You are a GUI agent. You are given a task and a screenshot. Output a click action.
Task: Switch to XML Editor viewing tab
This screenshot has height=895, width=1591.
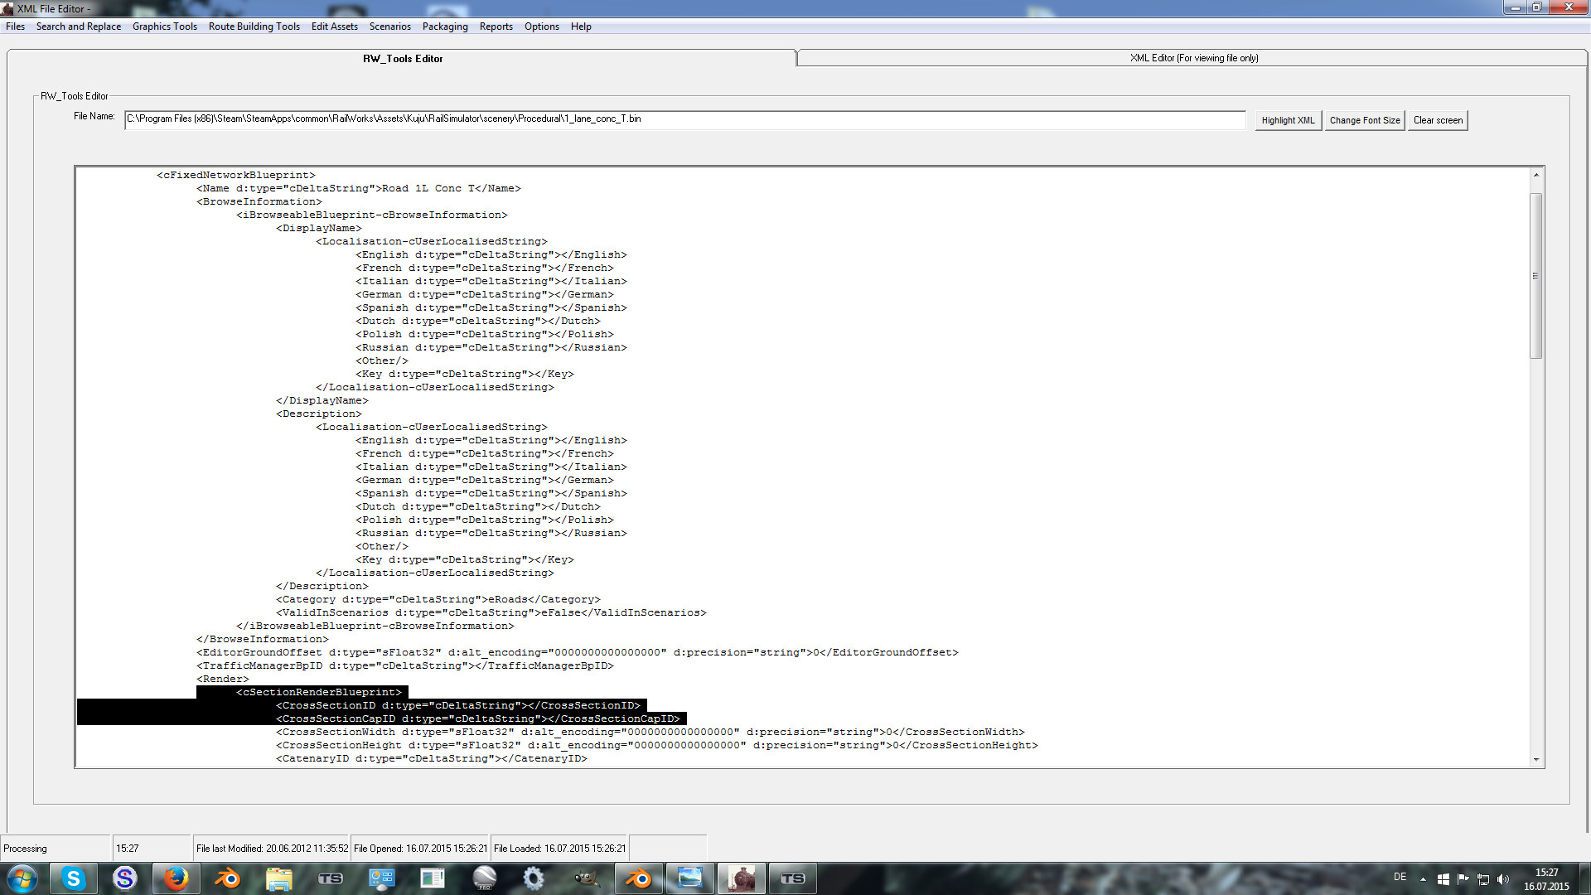click(1193, 58)
